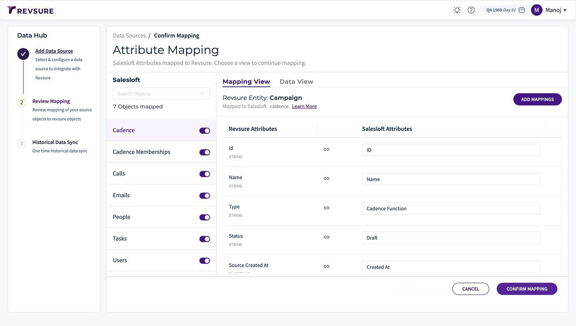
Task: Click the link icon for Status row
Action: point(327,237)
